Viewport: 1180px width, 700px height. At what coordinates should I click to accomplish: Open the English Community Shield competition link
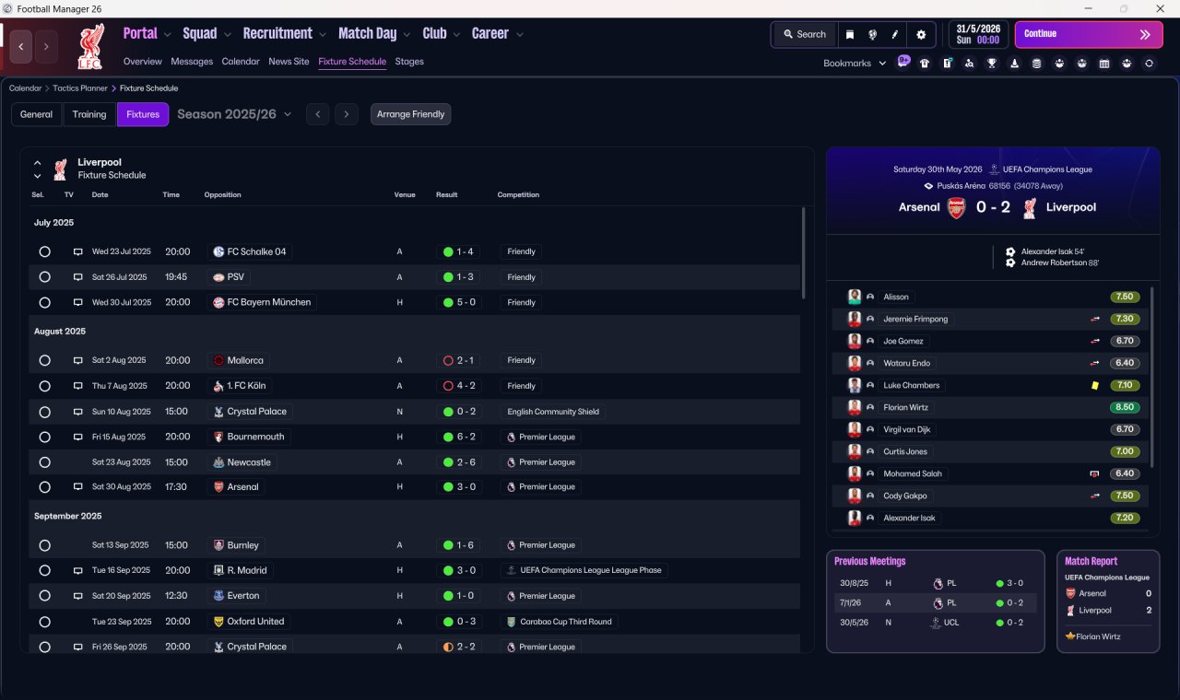pos(553,412)
